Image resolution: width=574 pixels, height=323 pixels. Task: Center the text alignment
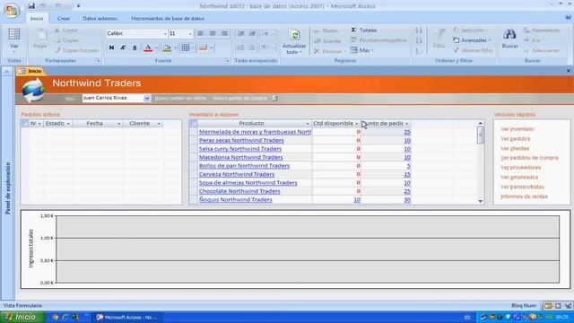point(213,33)
